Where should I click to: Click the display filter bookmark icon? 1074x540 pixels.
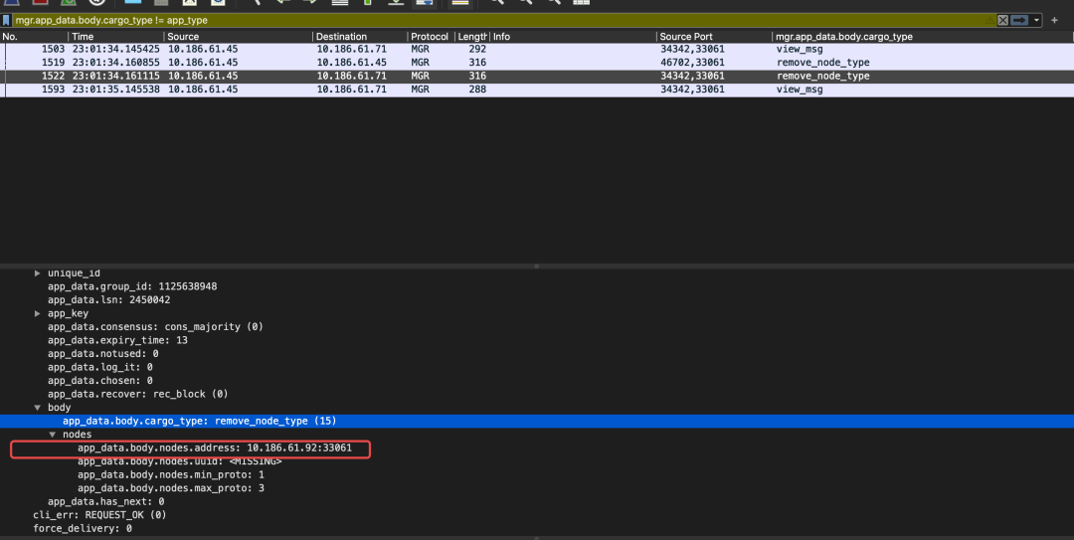pyautogui.click(x=6, y=20)
